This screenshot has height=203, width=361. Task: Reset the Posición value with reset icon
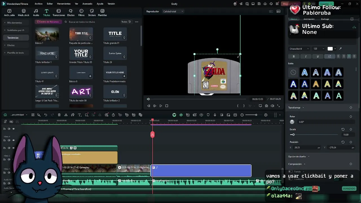pyautogui.click(x=343, y=142)
